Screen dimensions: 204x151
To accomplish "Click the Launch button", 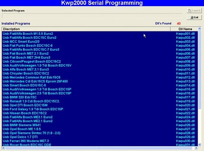I will point(194,11).
